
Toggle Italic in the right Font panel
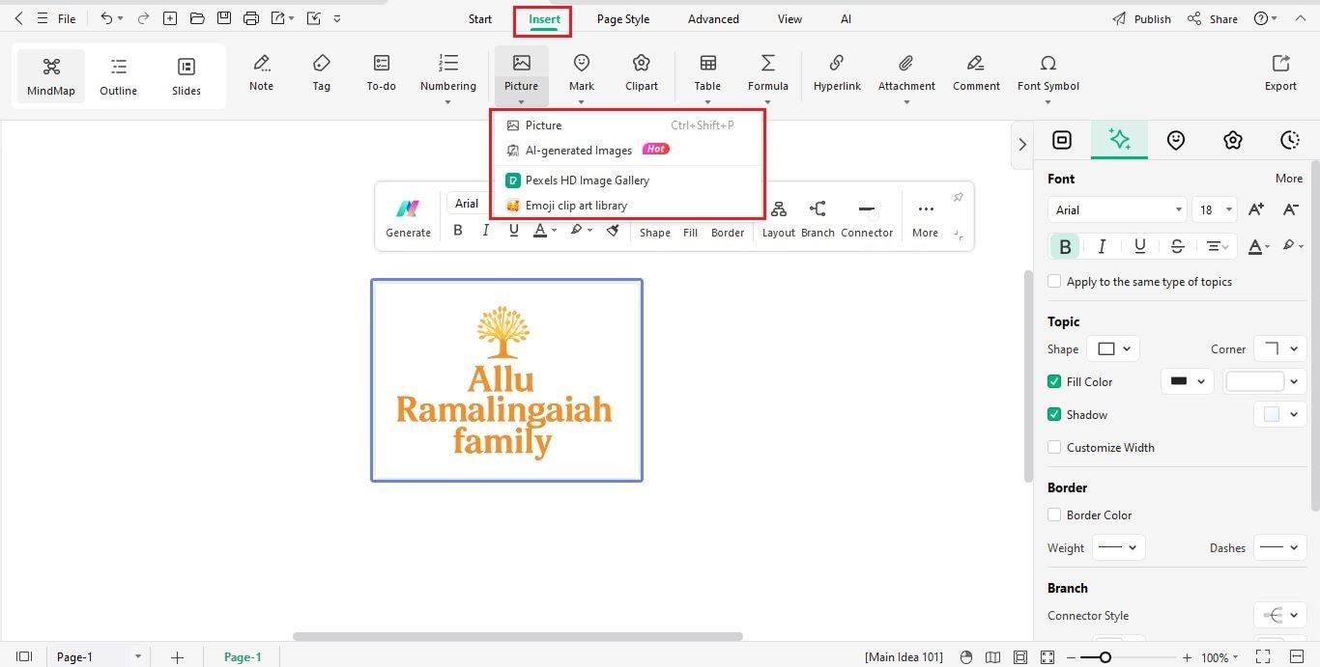tap(1102, 246)
